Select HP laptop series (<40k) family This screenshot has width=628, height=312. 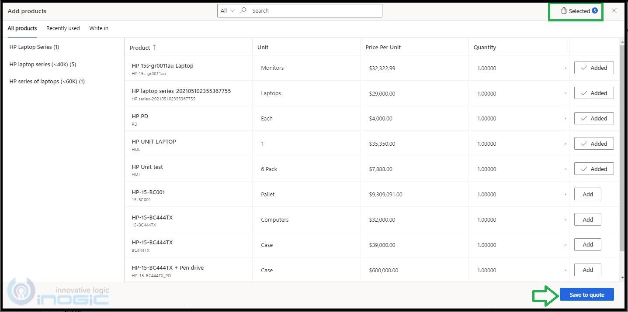pos(43,65)
